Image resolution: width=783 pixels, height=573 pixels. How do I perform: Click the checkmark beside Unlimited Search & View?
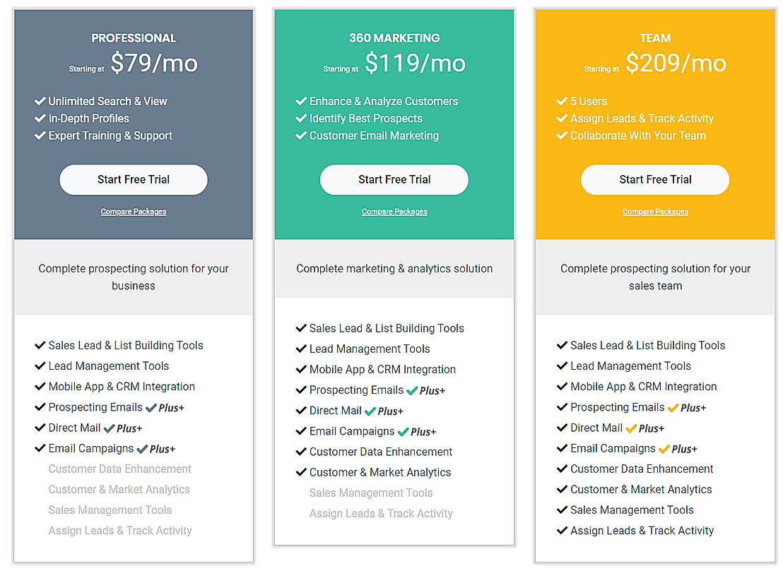[x=40, y=101]
